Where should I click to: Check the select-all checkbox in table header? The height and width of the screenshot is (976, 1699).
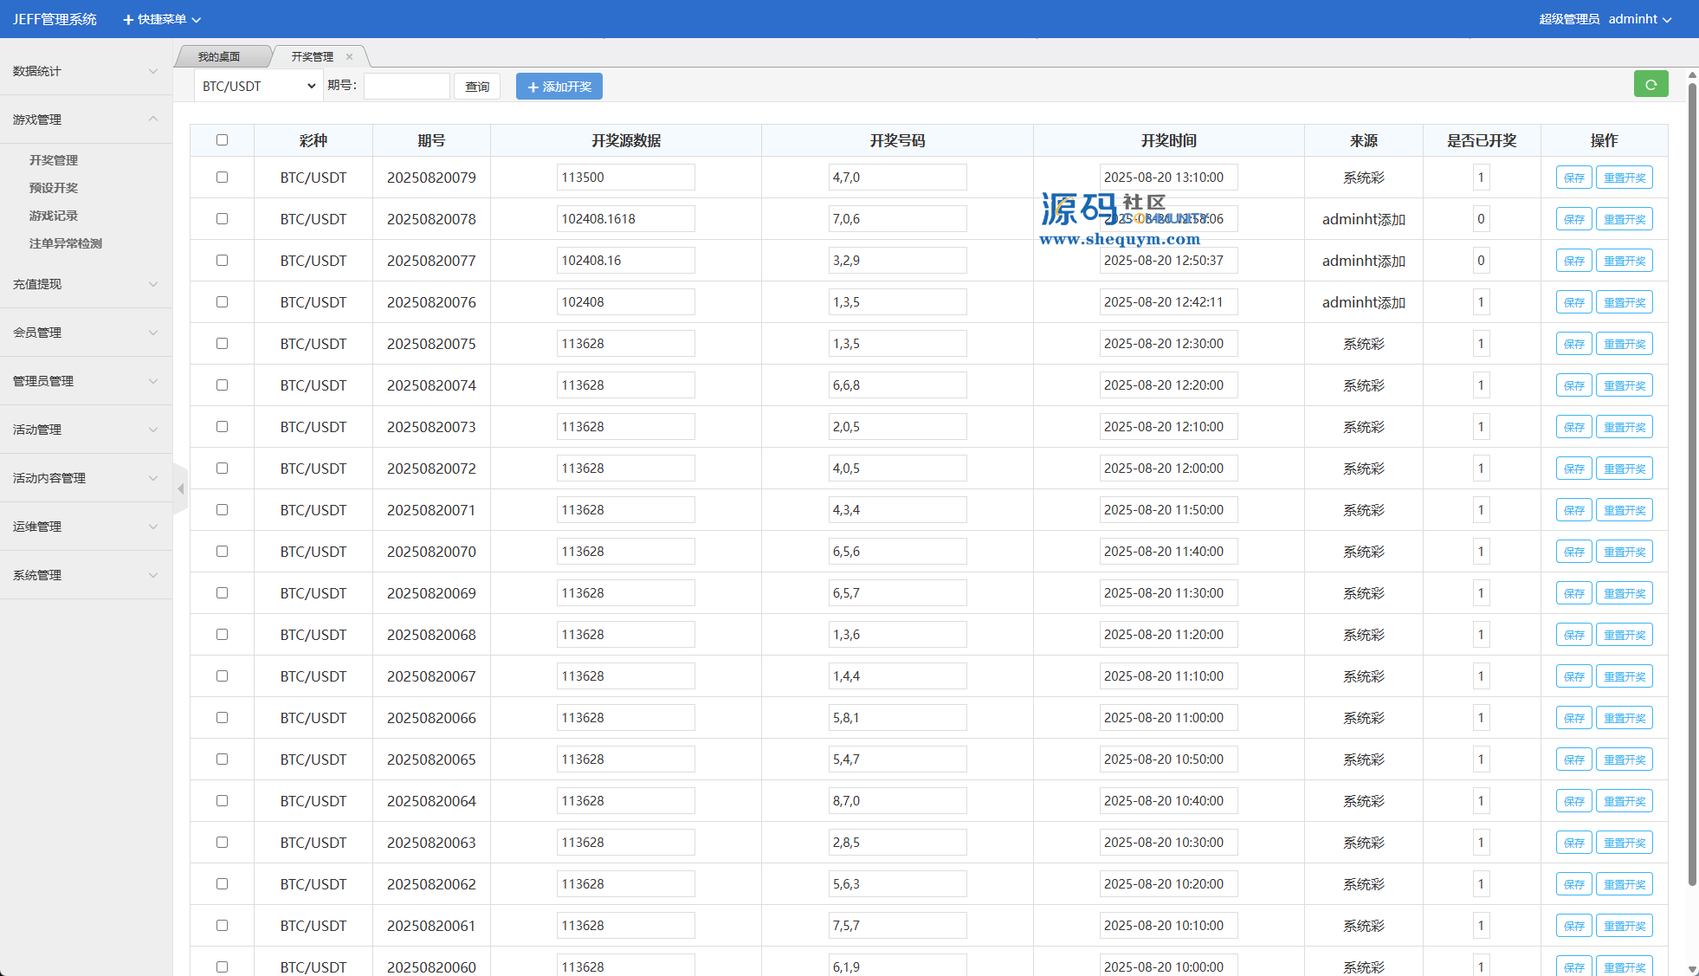222,140
